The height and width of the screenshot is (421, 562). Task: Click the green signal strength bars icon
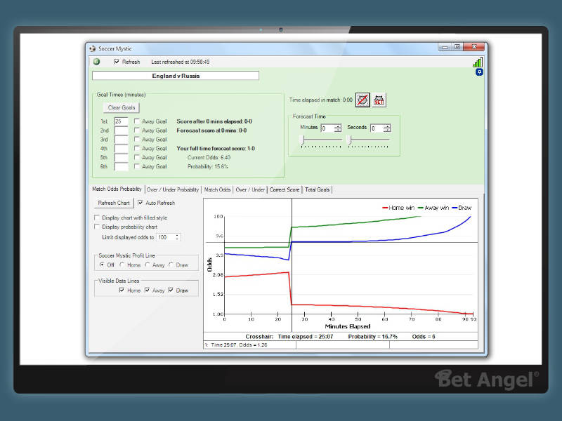478,62
